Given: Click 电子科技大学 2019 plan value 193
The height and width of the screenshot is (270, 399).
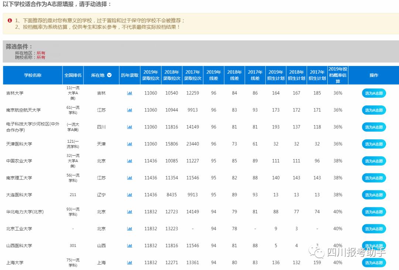Looking at the screenshot, I should tap(276, 127).
